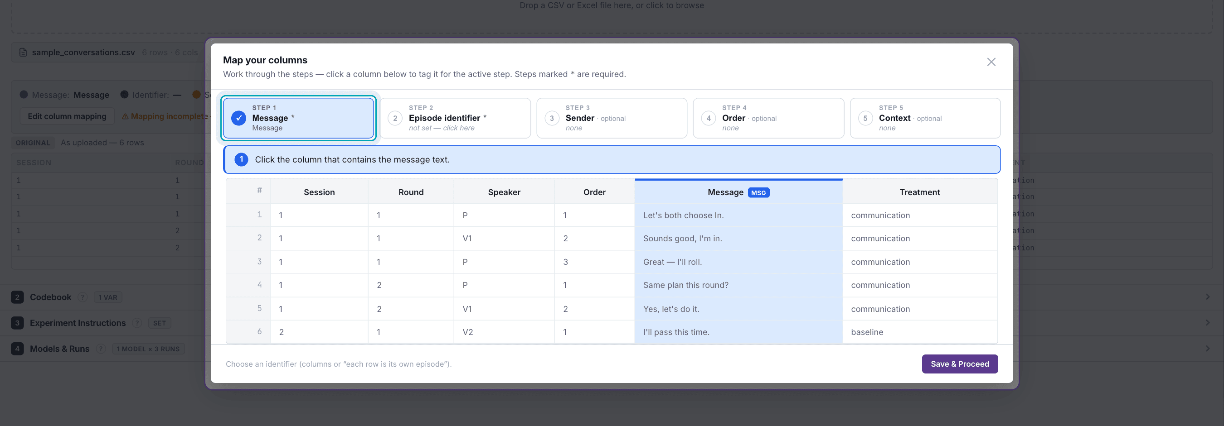Viewport: 1224px width, 426px height.
Task: Click the "Yes, let's do it." cell
Action: 738,309
